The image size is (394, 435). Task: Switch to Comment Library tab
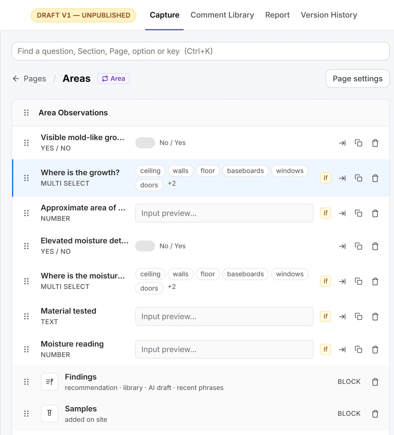[x=222, y=15]
